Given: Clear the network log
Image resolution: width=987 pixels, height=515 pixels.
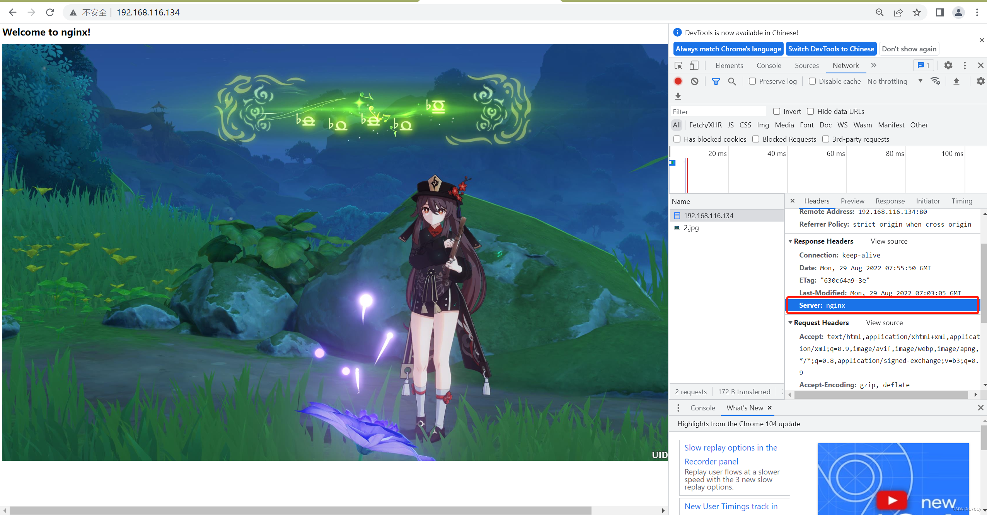Looking at the screenshot, I should click(x=695, y=81).
